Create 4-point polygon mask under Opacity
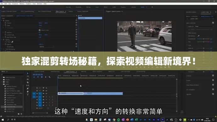Viewport: 217px width, 122px height. pos(9,42)
